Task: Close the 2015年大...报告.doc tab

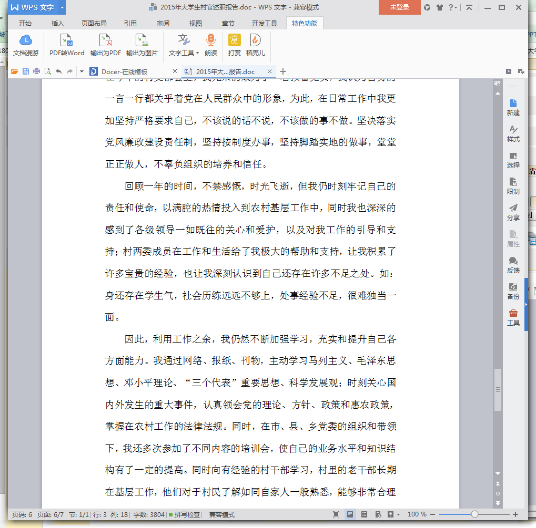Action: coord(269,71)
